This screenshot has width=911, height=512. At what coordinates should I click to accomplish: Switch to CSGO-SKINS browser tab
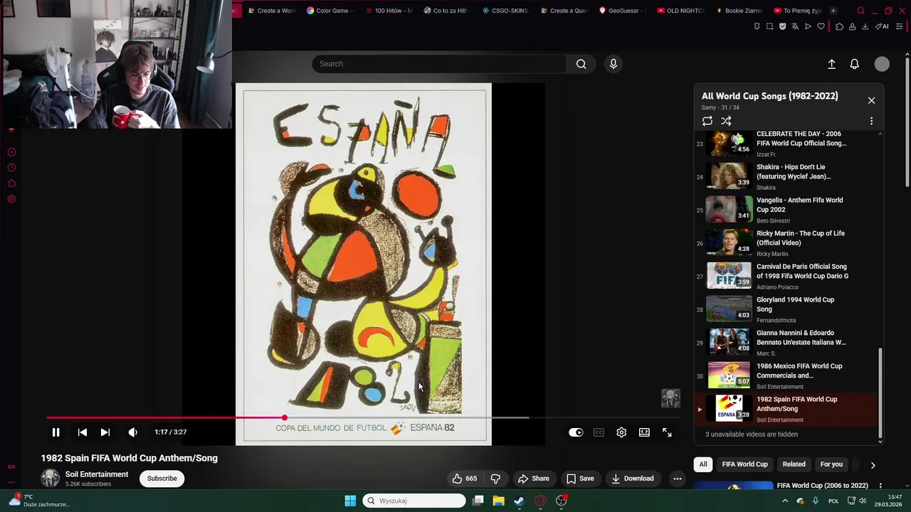click(x=505, y=11)
